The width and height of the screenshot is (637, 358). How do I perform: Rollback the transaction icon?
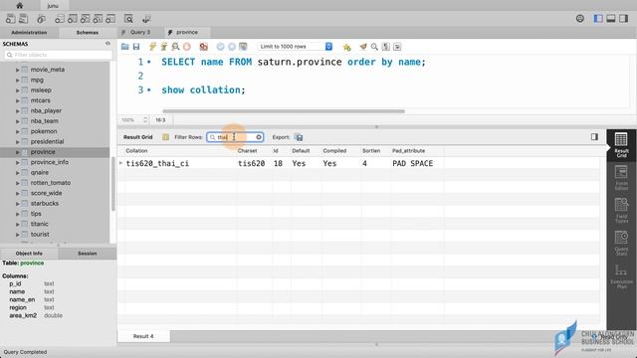[232, 47]
